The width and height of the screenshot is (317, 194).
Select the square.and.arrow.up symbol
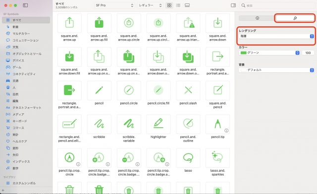pos(69,23)
